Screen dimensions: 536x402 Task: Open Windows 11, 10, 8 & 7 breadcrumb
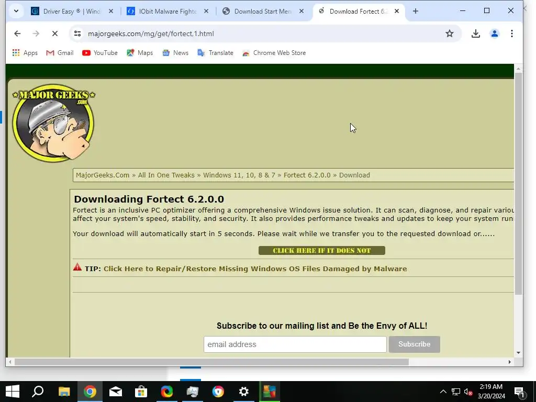pos(239,175)
